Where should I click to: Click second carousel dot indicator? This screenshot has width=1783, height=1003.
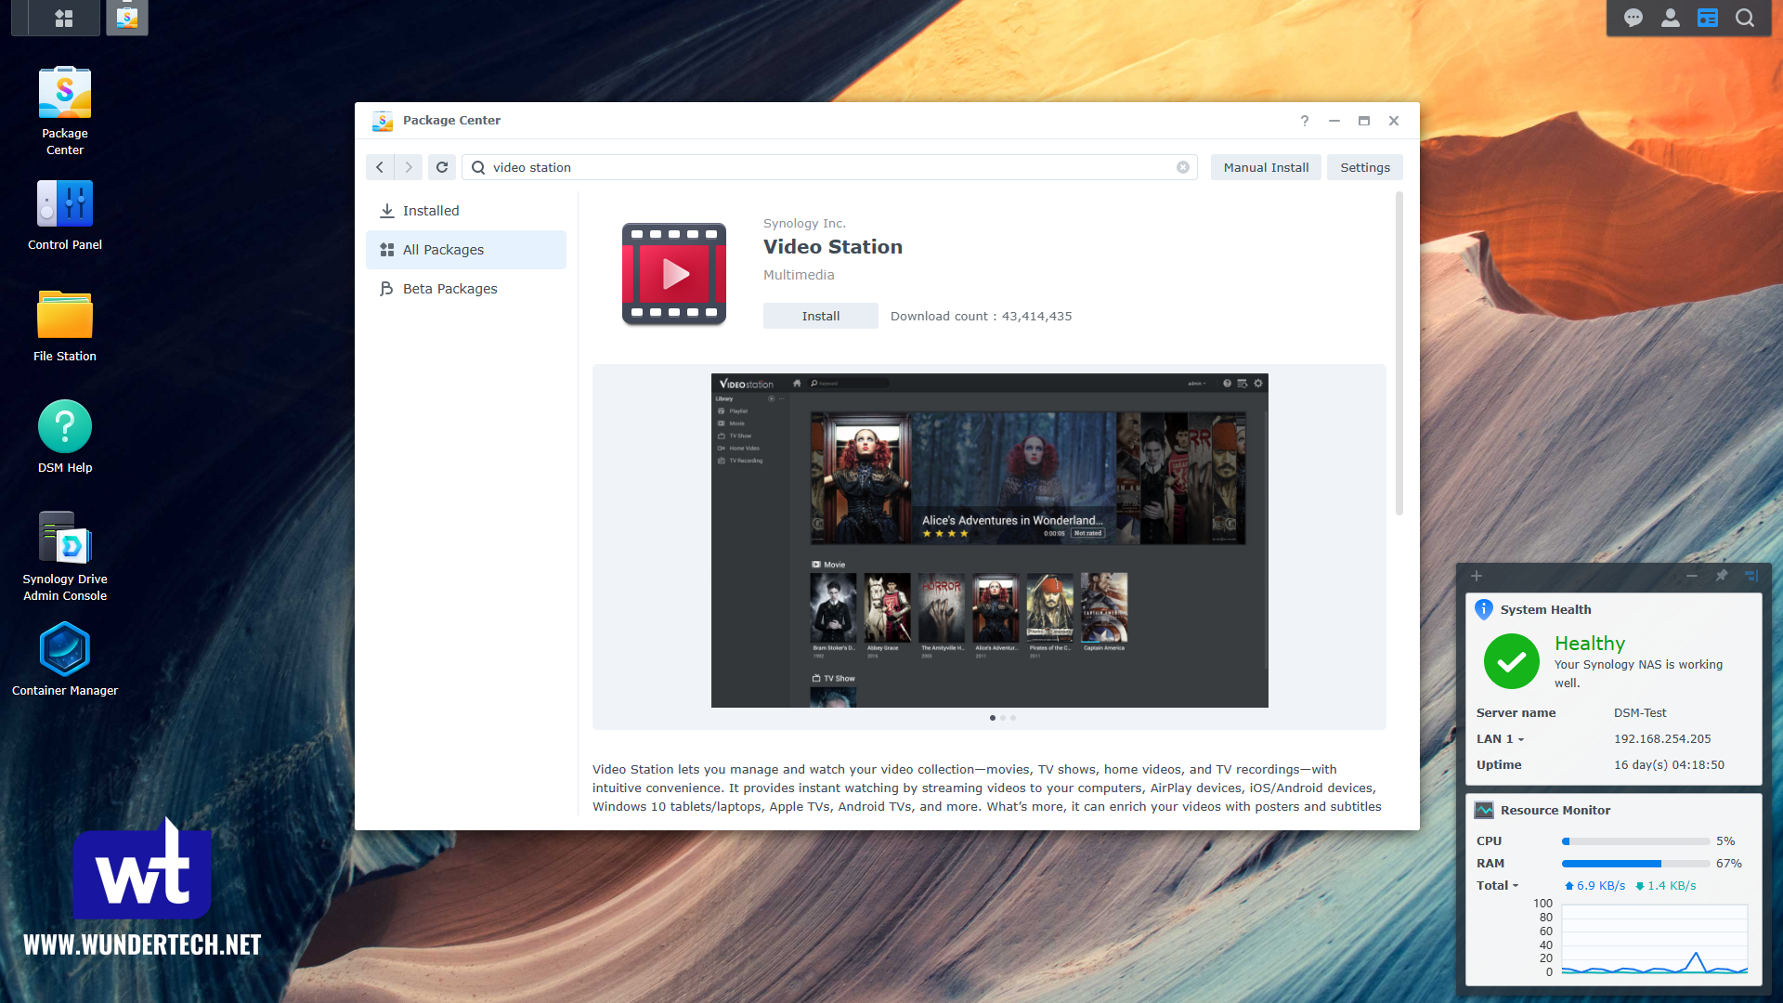coord(1003,718)
